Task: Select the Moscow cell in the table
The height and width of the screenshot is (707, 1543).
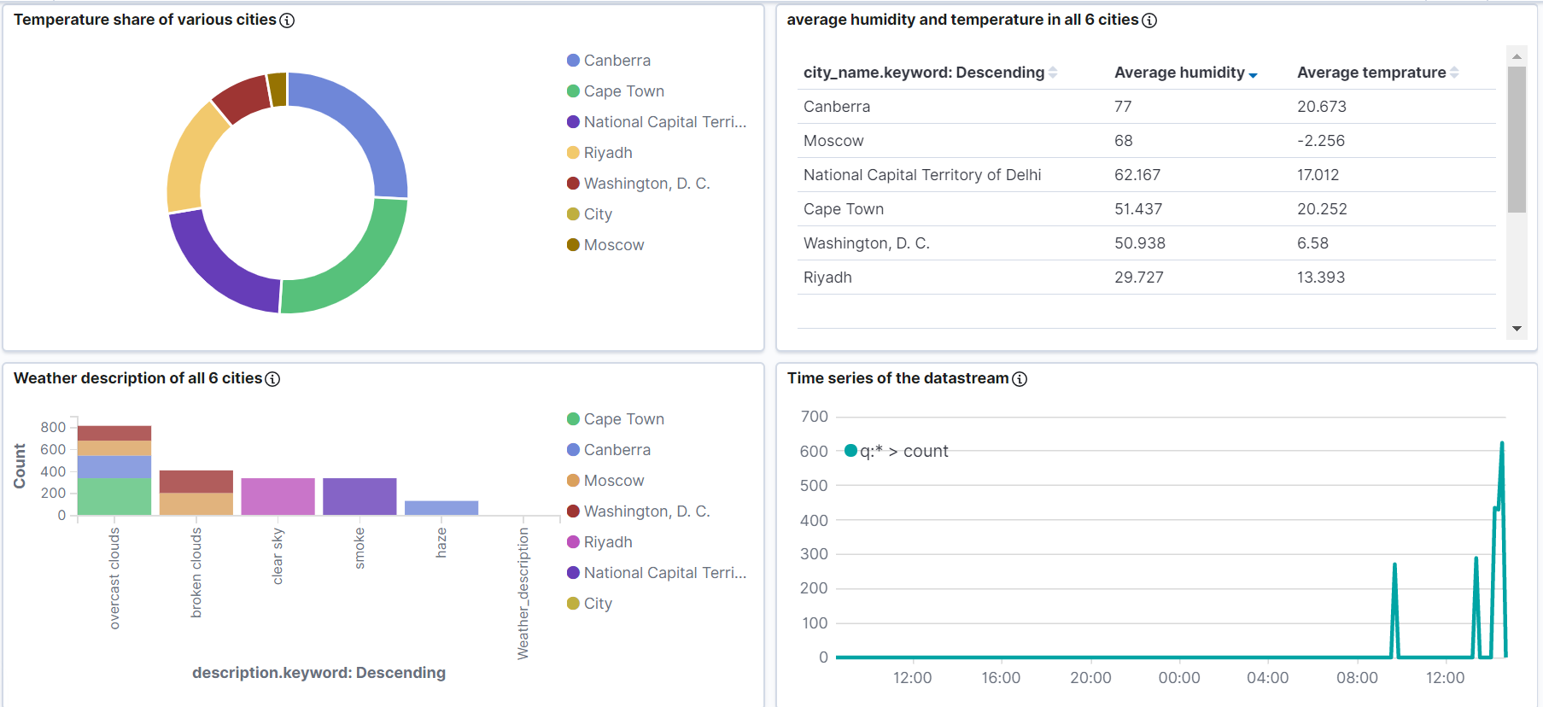Action: 833,141
